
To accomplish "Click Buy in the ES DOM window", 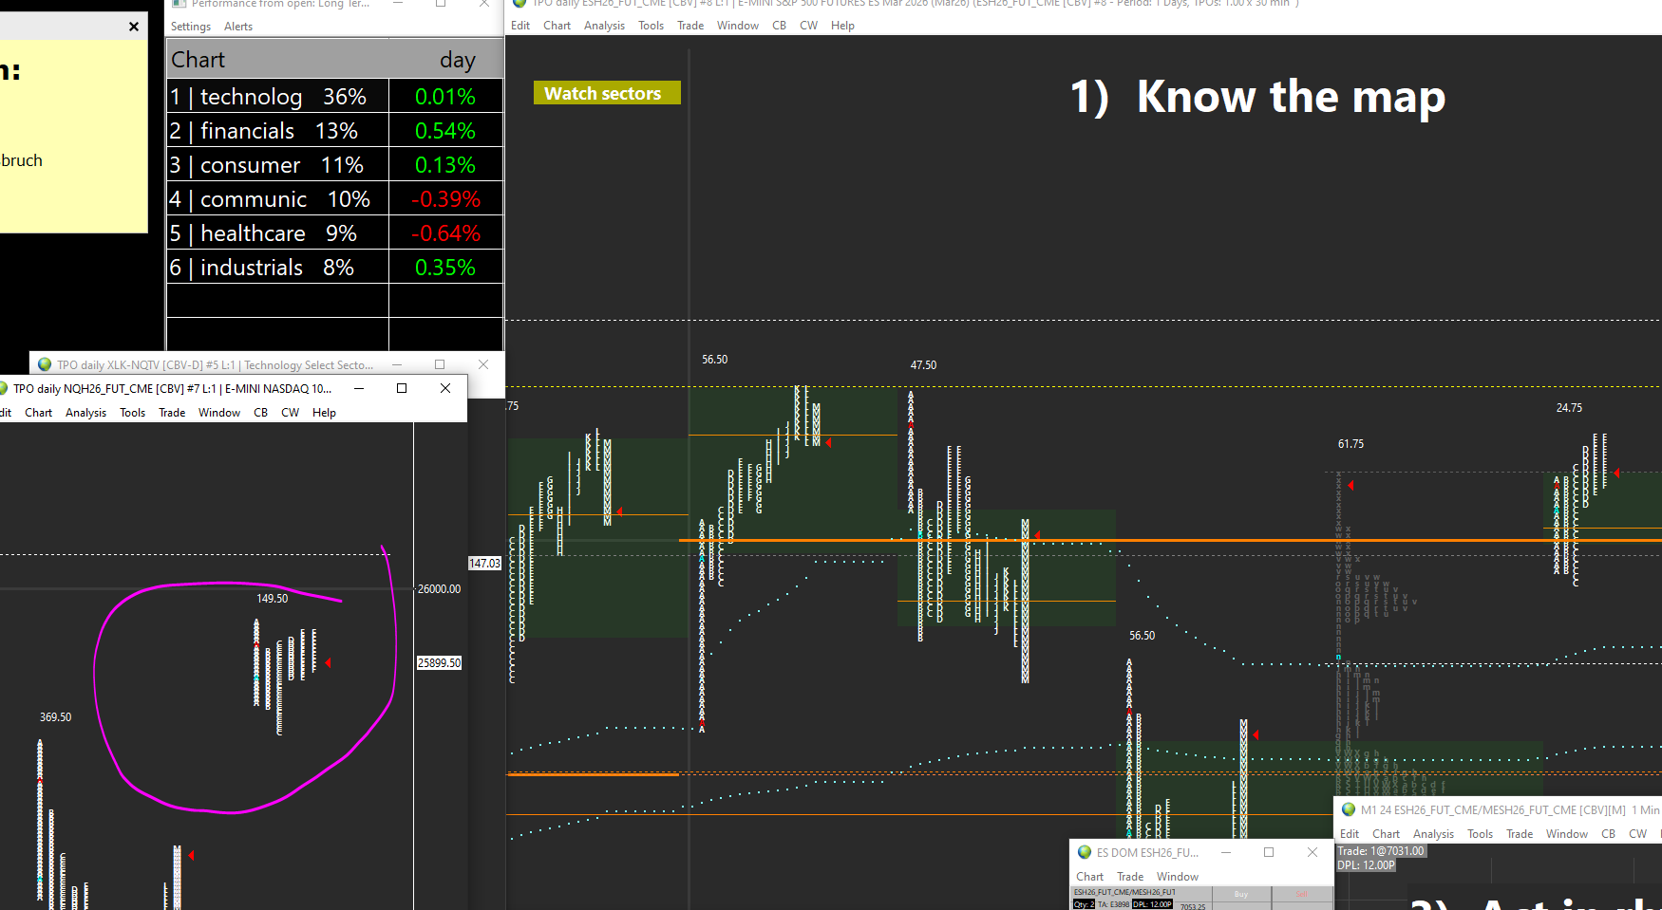I will [1241, 895].
